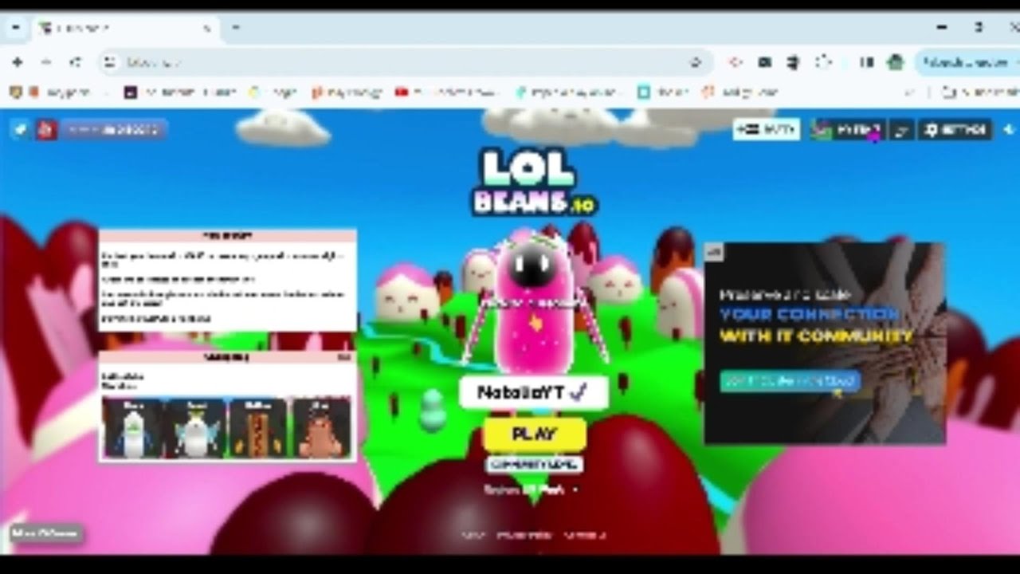Open the YouTube bookmark in the bookmarks bar

(449, 92)
